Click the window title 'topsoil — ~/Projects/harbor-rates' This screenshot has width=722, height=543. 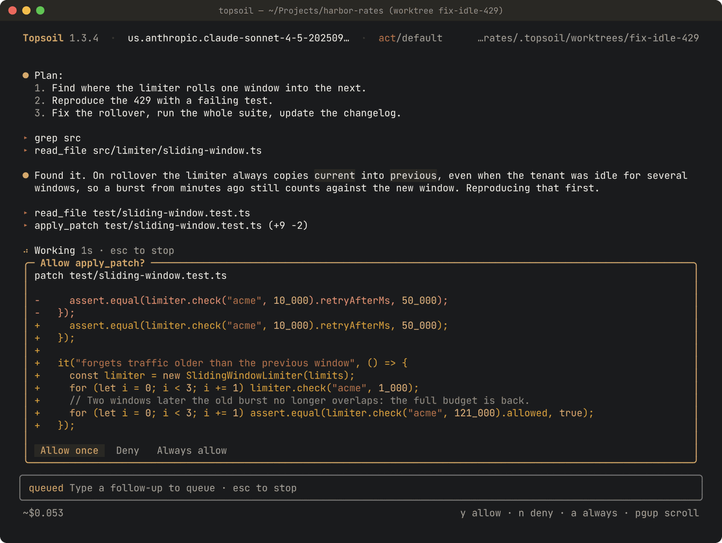[x=361, y=11]
